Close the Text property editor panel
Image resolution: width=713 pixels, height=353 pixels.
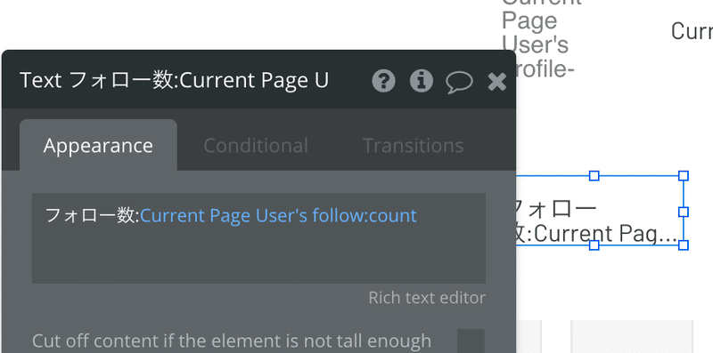[x=497, y=82]
